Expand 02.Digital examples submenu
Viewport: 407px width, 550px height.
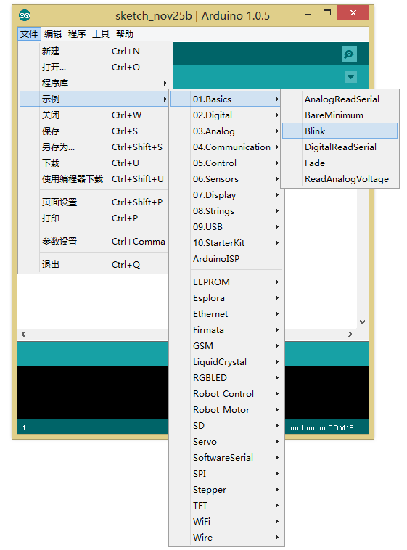[226, 115]
